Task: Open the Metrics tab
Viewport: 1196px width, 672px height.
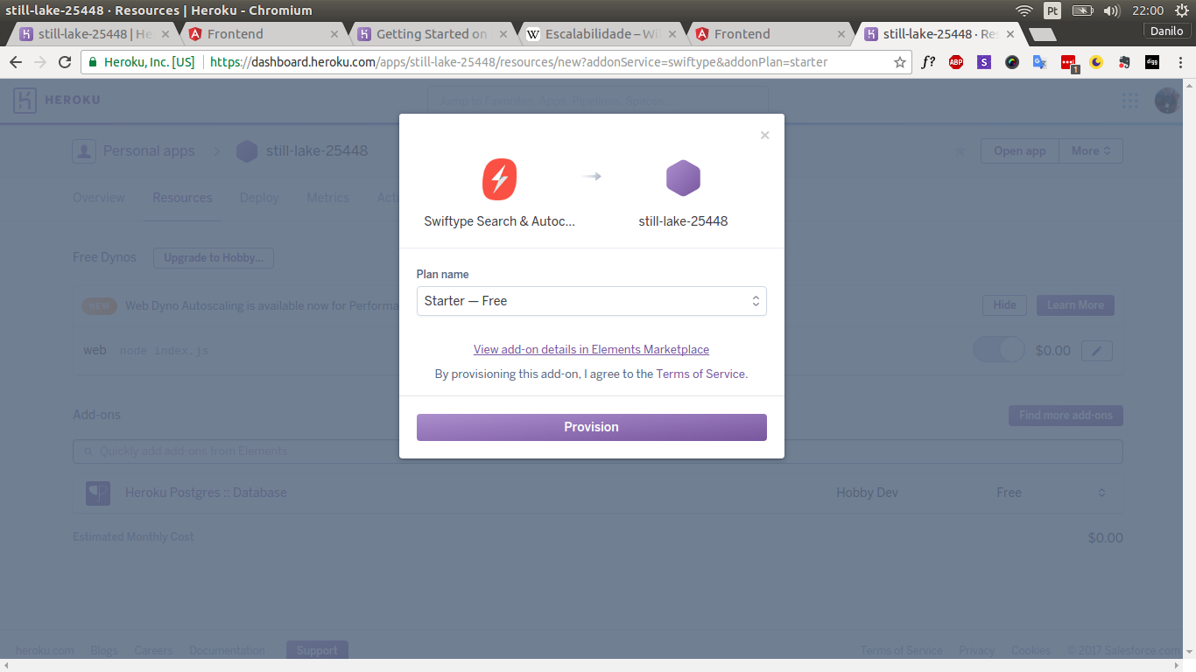Action: [328, 198]
